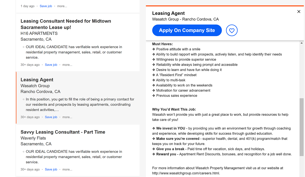The width and height of the screenshot is (305, 177).
Task: Save the Leasing Agent Wasatch Group job
Action: click(x=51, y=117)
